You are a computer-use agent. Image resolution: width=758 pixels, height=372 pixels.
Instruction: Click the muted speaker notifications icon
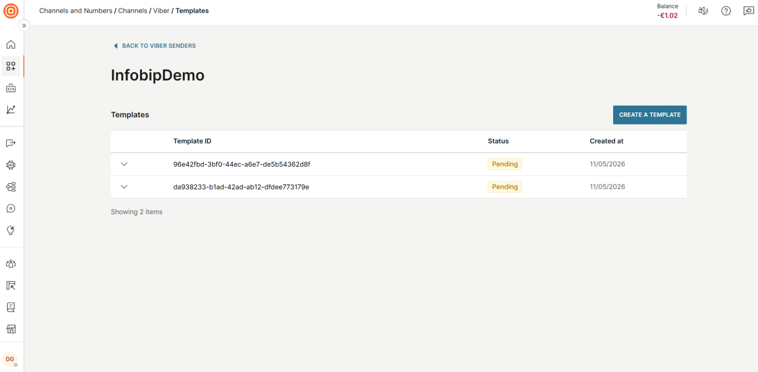point(703,11)
